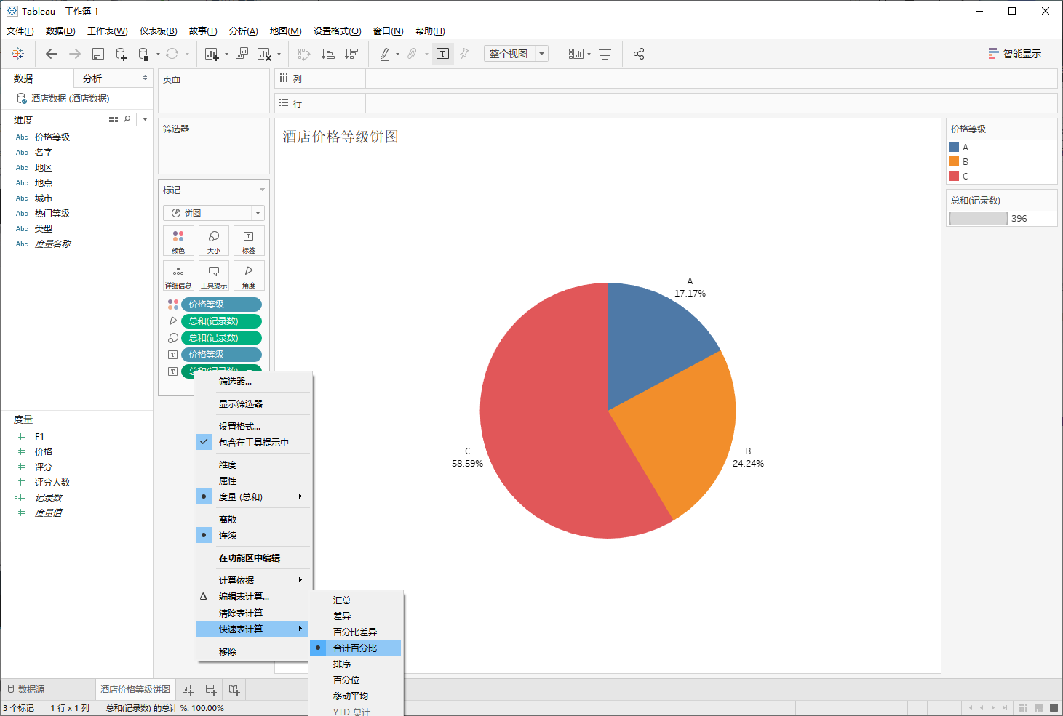This screenshot has width=1063, height=716.
Task: Duplicate the sheet toolbar icon
Action: (x=242, y=54)
